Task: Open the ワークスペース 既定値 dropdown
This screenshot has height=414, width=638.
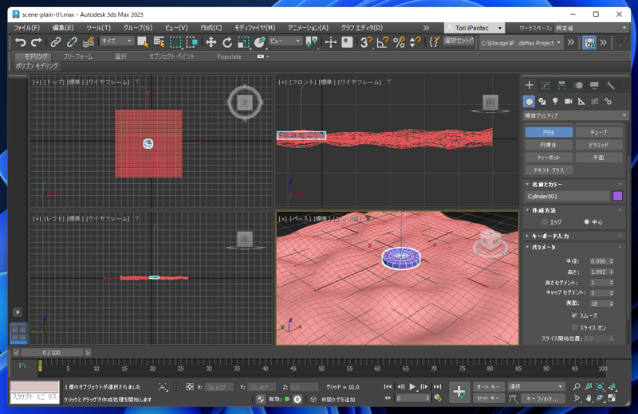Action: tap(591, 28)
